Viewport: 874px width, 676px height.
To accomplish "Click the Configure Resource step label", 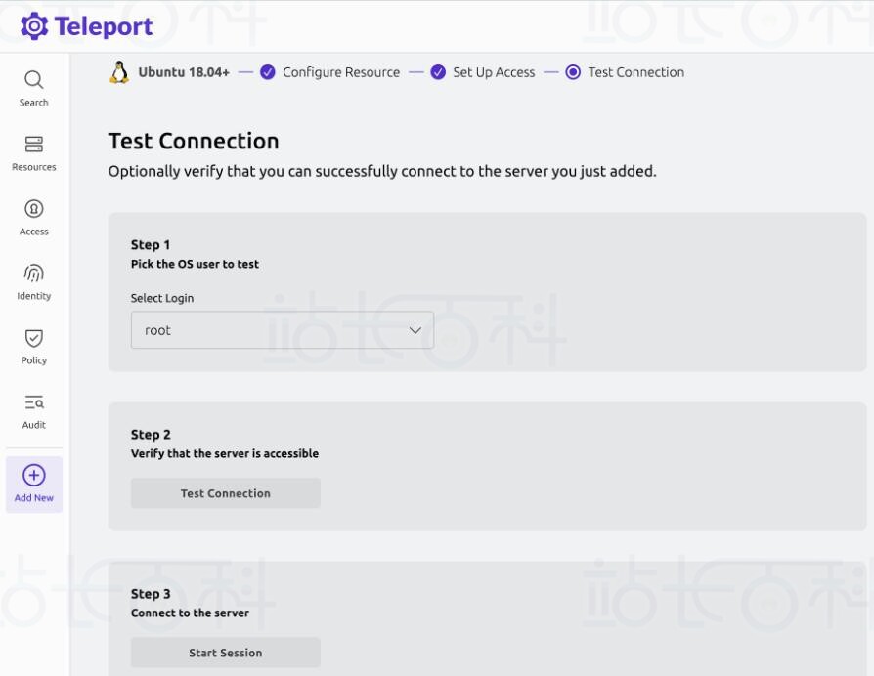I will [341, 72].
